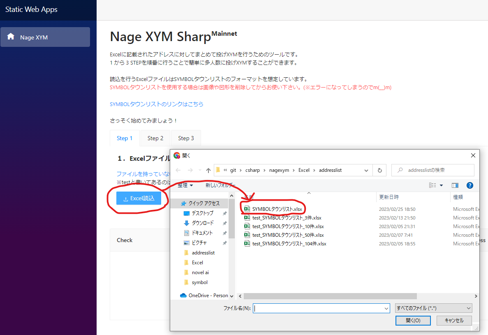
Task: Open the SYMBOLタウンリストのリンクはこちら link
Action: [x=157, y=104]
